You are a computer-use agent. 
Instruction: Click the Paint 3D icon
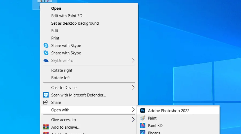coord(143,125)
